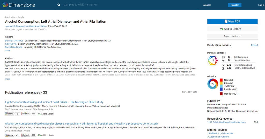Screen dimensions: 265x139
Task: Open the Altmetric donut score badge
Action: click(213, 84)
